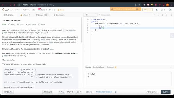
Task: Collapse the testcase panel chevron
Action: coord(171,67)
